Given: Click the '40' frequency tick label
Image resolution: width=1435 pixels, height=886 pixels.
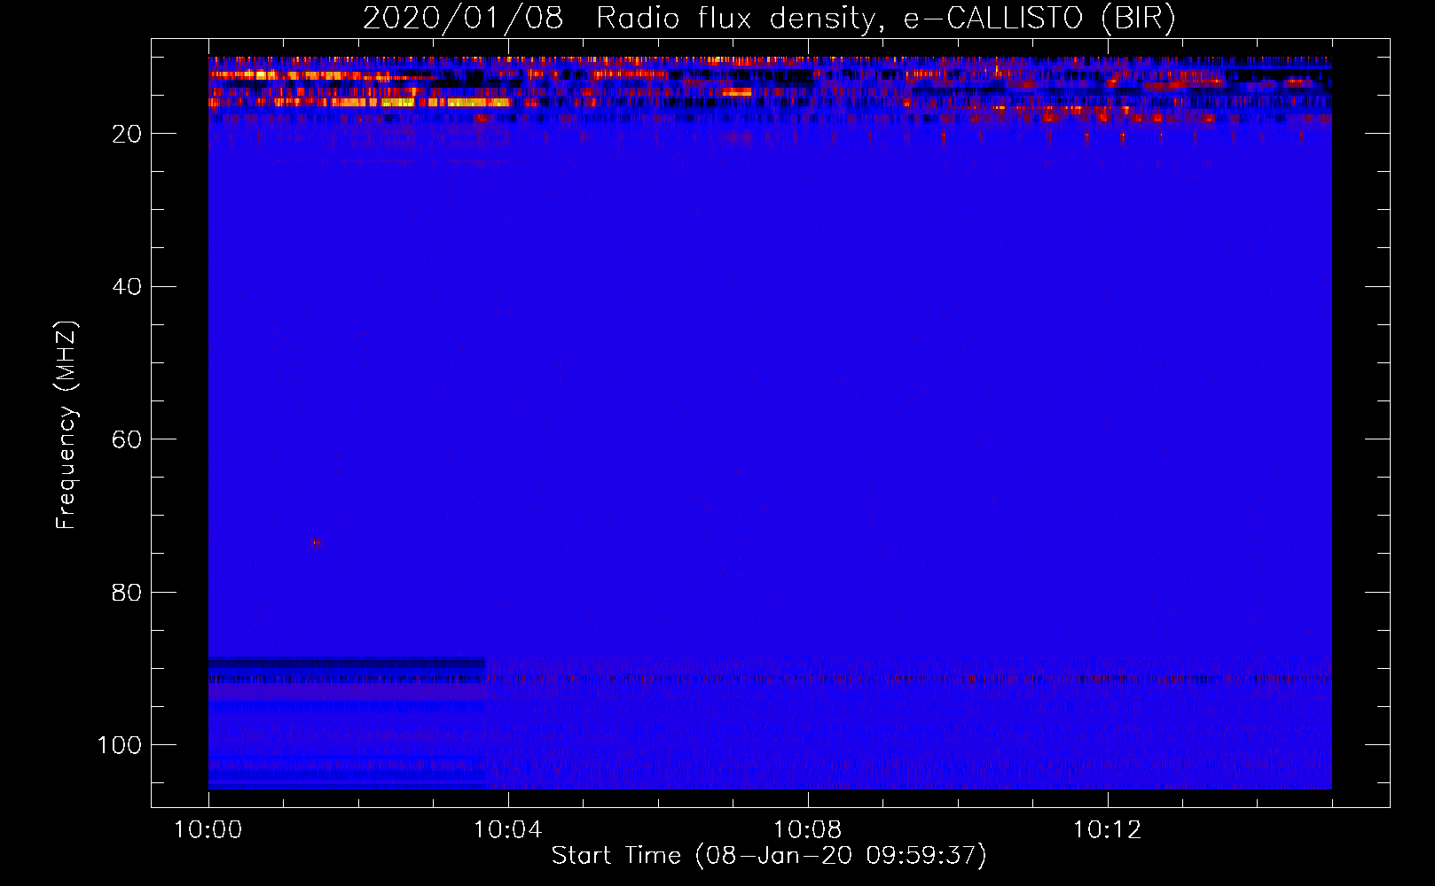Looking at the screenshot, I should click(x=127, y=287).
